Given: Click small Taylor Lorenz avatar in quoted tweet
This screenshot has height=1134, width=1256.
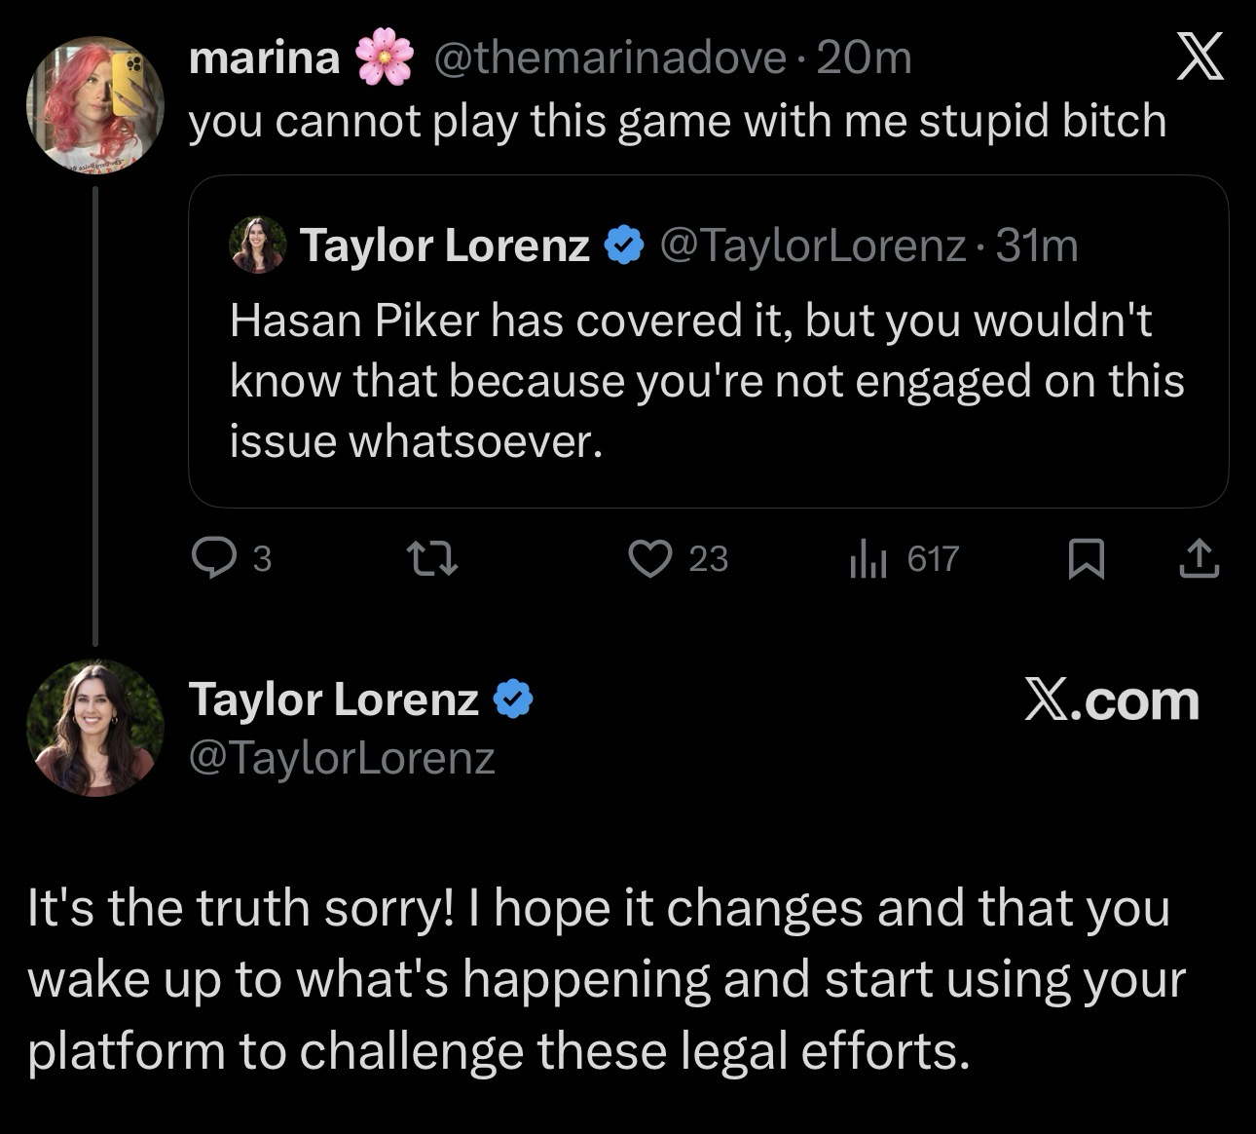Looking at the screenshot, I should pyautogui.click(x=258, y=246).
